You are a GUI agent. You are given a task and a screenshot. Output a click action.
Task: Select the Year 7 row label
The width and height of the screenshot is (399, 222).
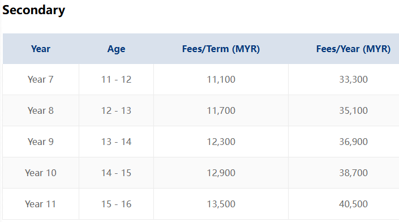tap(40, 79)
